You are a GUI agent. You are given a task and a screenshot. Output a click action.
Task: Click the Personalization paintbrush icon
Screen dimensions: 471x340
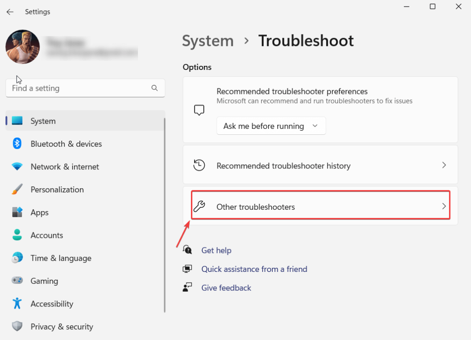coord(17,190)
